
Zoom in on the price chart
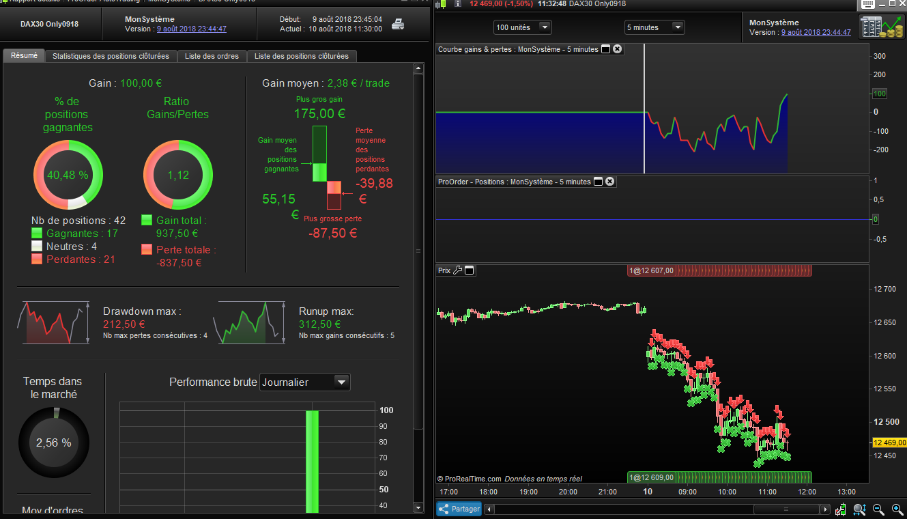tap(897, 509)
